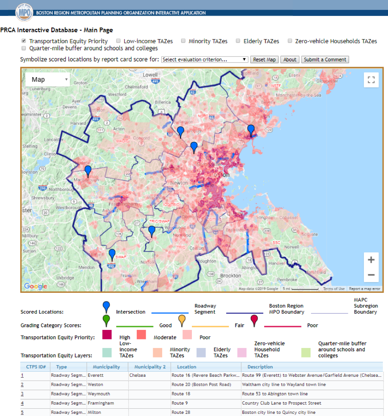This screenshot has height=416, width=388.
Task: Sort table by CTPS ID# column header
Action: pyautogui.click(x=35, y=367)
